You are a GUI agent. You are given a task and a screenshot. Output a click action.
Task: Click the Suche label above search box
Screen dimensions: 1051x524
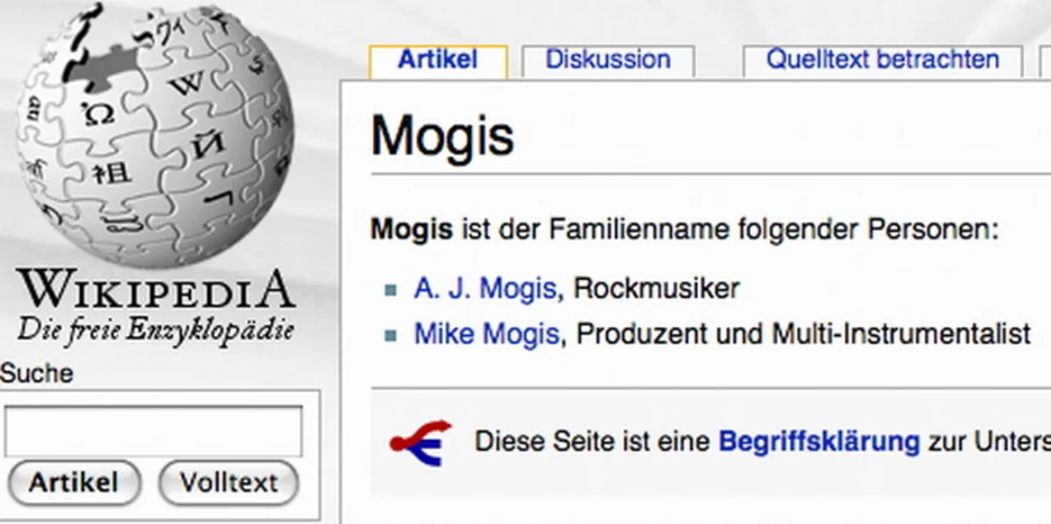(x=37, y=374)
